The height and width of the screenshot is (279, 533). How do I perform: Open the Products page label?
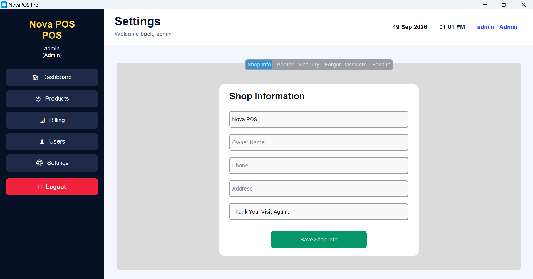click(x=57, y=99)
